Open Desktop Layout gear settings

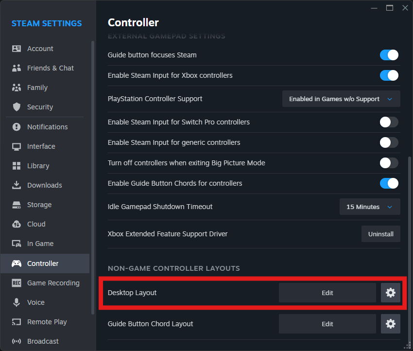(391, 293)
